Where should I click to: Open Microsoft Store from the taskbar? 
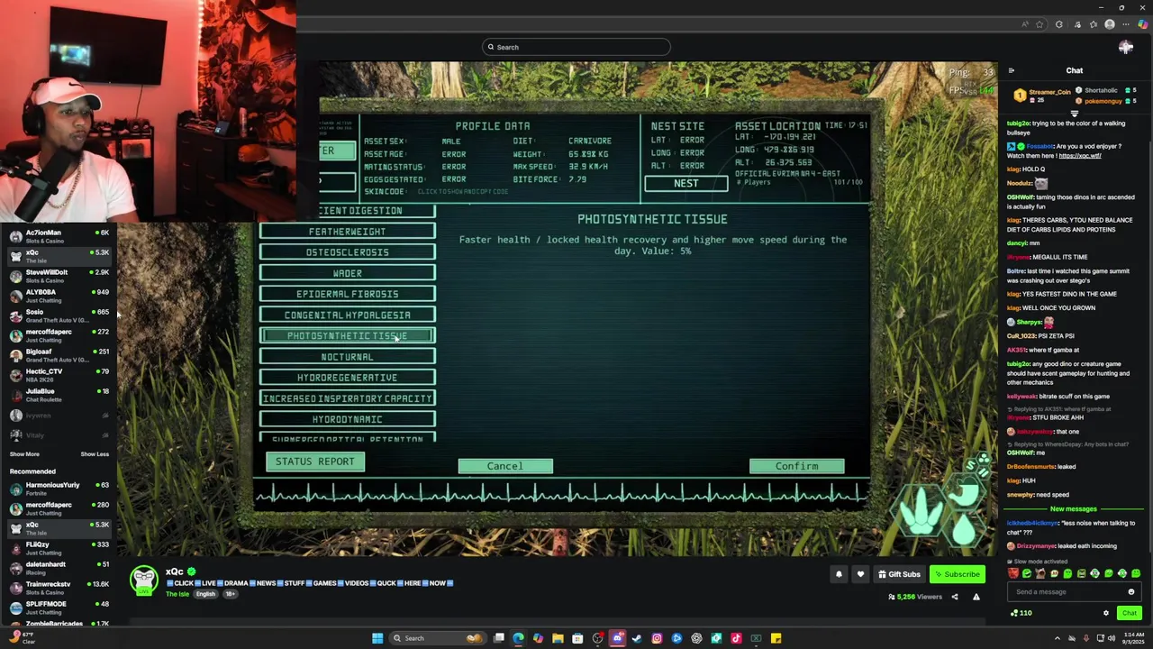point(577,638)
